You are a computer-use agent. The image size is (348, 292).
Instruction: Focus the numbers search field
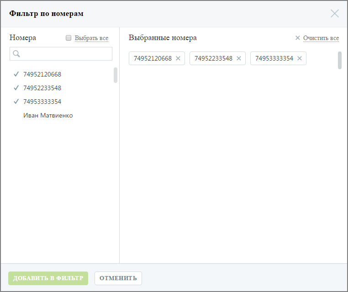(x=61, y=54)
